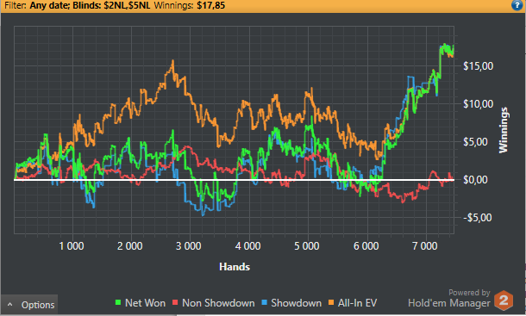Click the Showdown legend label

point(297,303)
